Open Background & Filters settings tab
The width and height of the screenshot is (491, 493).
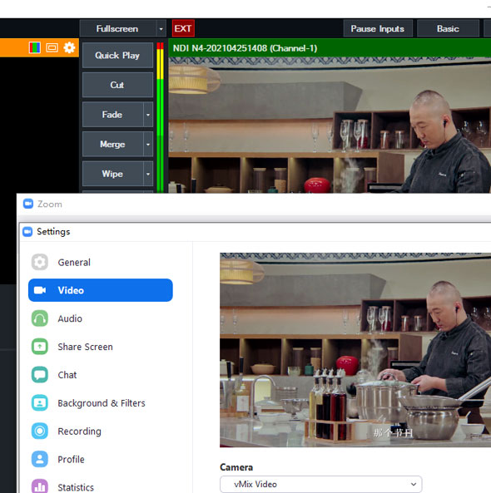tap(101, 402)
